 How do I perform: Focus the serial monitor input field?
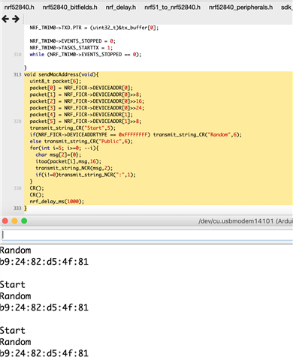[147, 235]
